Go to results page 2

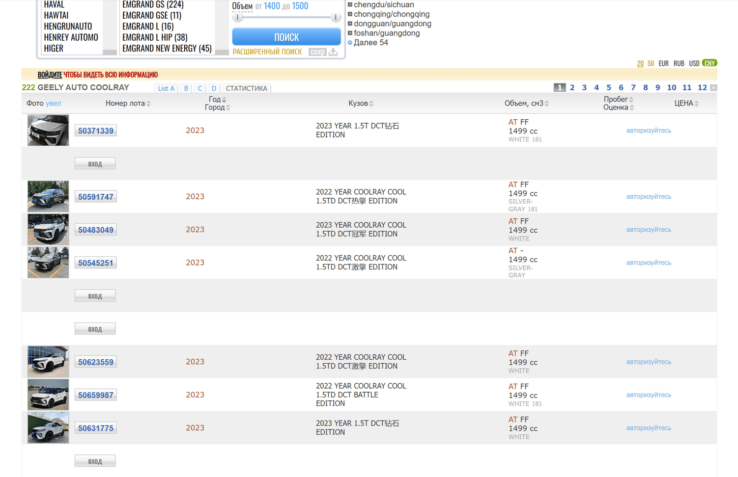pos(572,88)
